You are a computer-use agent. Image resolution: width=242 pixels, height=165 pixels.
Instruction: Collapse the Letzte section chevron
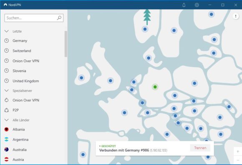coord(7,31)
